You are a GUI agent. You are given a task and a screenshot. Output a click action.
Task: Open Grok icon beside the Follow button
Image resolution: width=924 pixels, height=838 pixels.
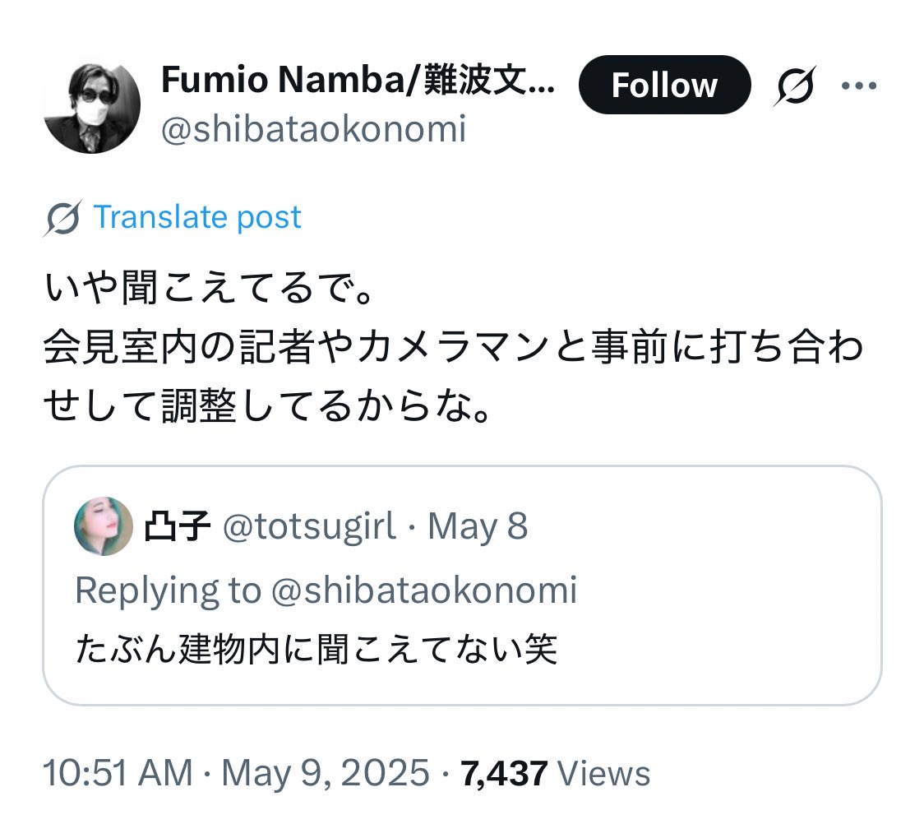(794, 86)
